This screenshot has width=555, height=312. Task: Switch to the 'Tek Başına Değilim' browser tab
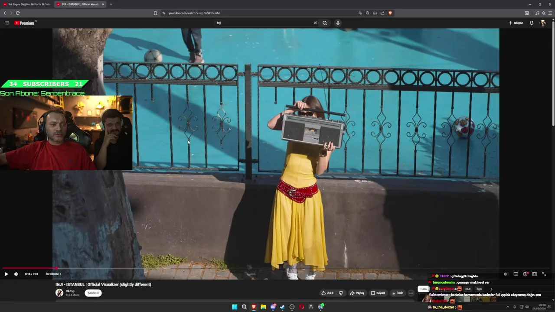coord(27,4)
